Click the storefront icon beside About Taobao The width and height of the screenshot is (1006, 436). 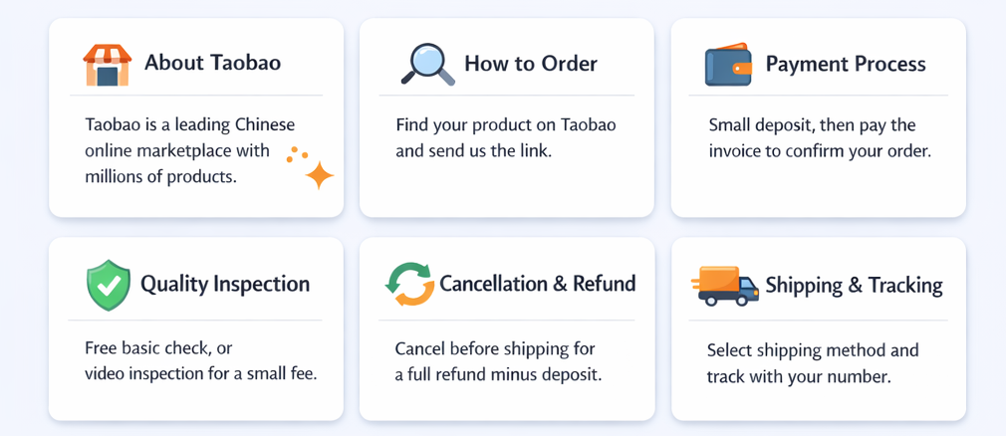pos(108,65)
